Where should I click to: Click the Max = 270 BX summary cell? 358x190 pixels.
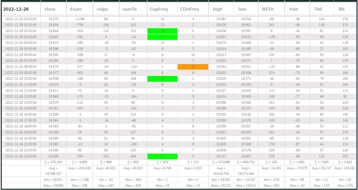345,186
